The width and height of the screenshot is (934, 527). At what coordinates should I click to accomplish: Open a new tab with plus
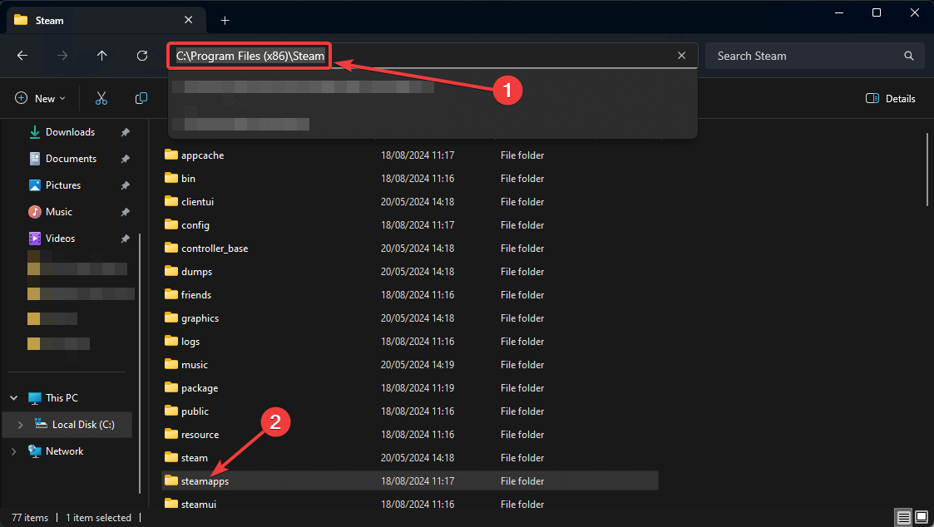[x=225, y=20]
